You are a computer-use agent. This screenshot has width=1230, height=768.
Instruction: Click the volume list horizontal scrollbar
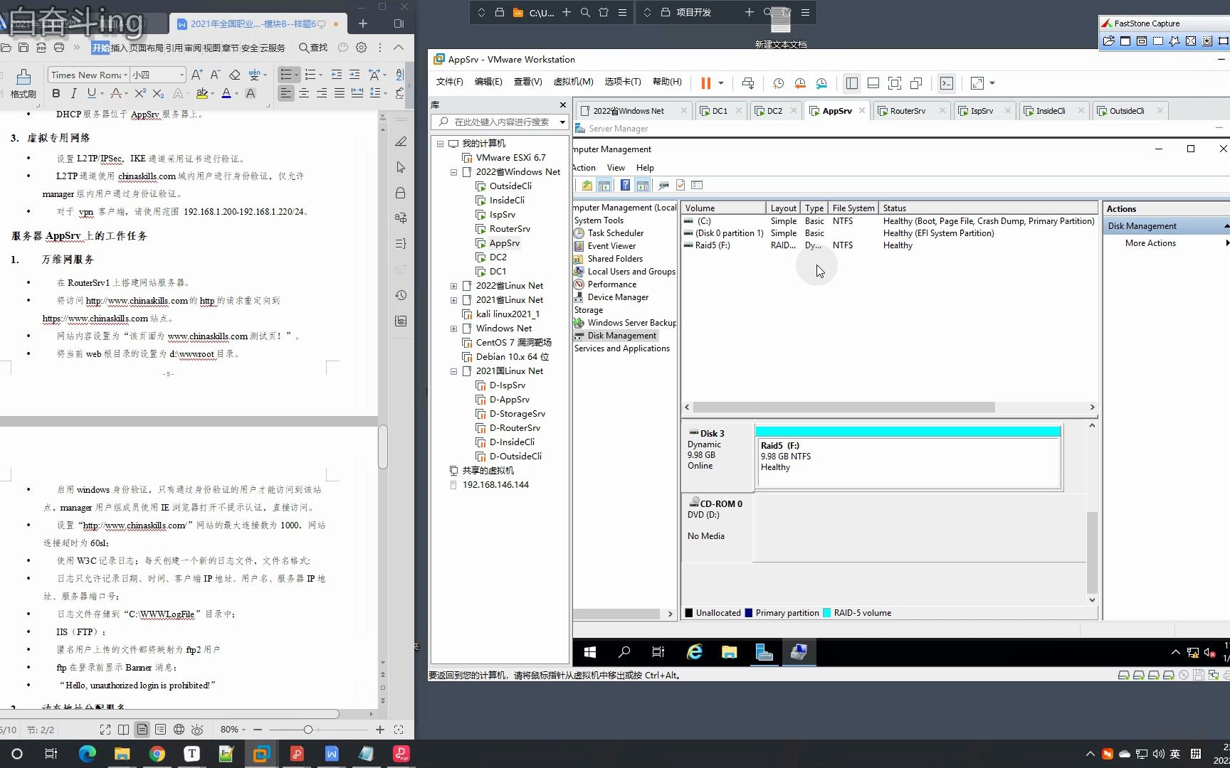[x=843, y=407]
